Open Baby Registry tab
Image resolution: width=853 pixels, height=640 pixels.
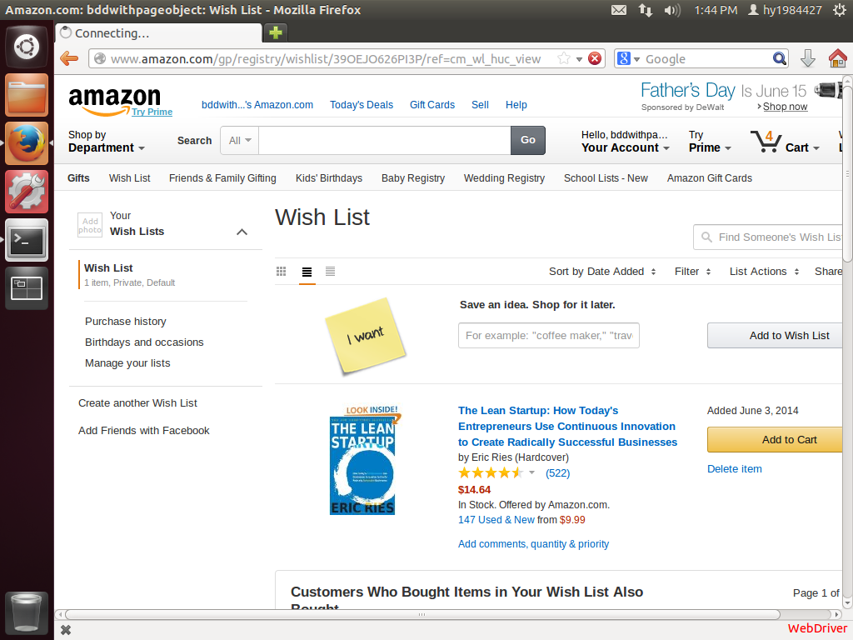[413, 178]
